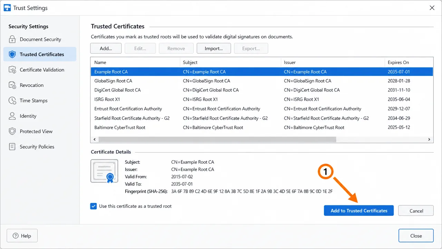Click the left scroll arrow of certificate list
The image size is (442, 249).
[94, 139]
